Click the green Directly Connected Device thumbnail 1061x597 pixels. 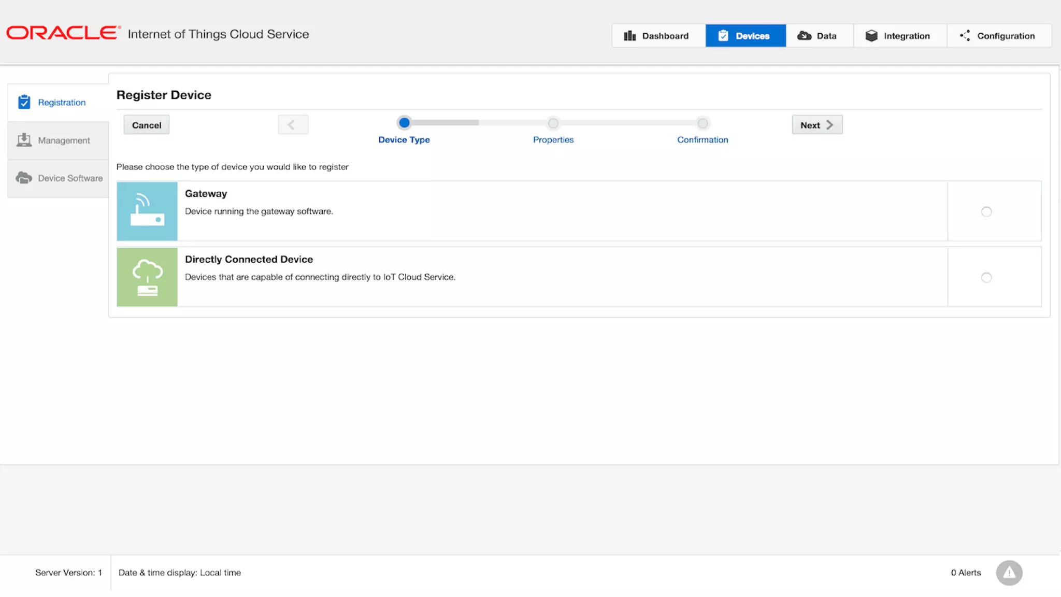click(x=147, y=277)
